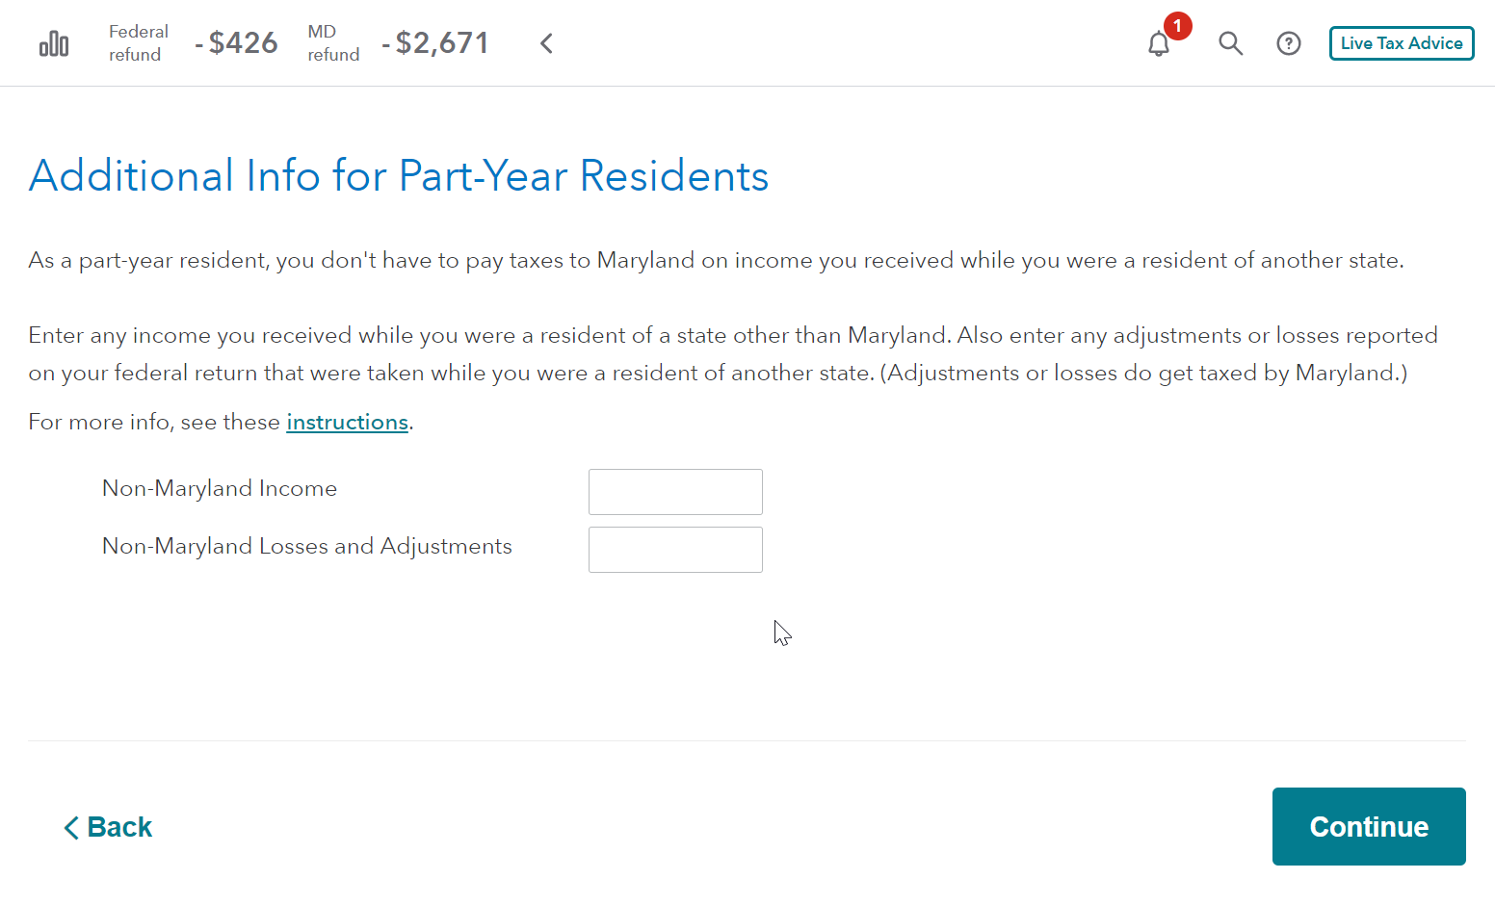Click the -$426 federal refund amount
The image size is (1495, 905).
(237, 43)
